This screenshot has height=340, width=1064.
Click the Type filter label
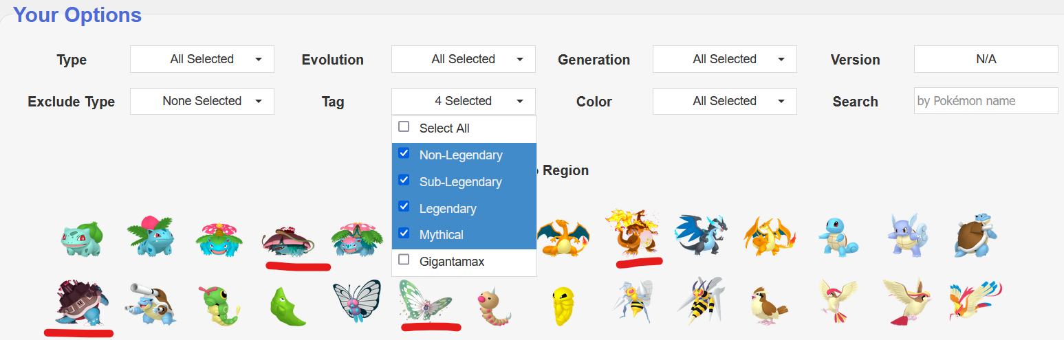click(72, 60)
